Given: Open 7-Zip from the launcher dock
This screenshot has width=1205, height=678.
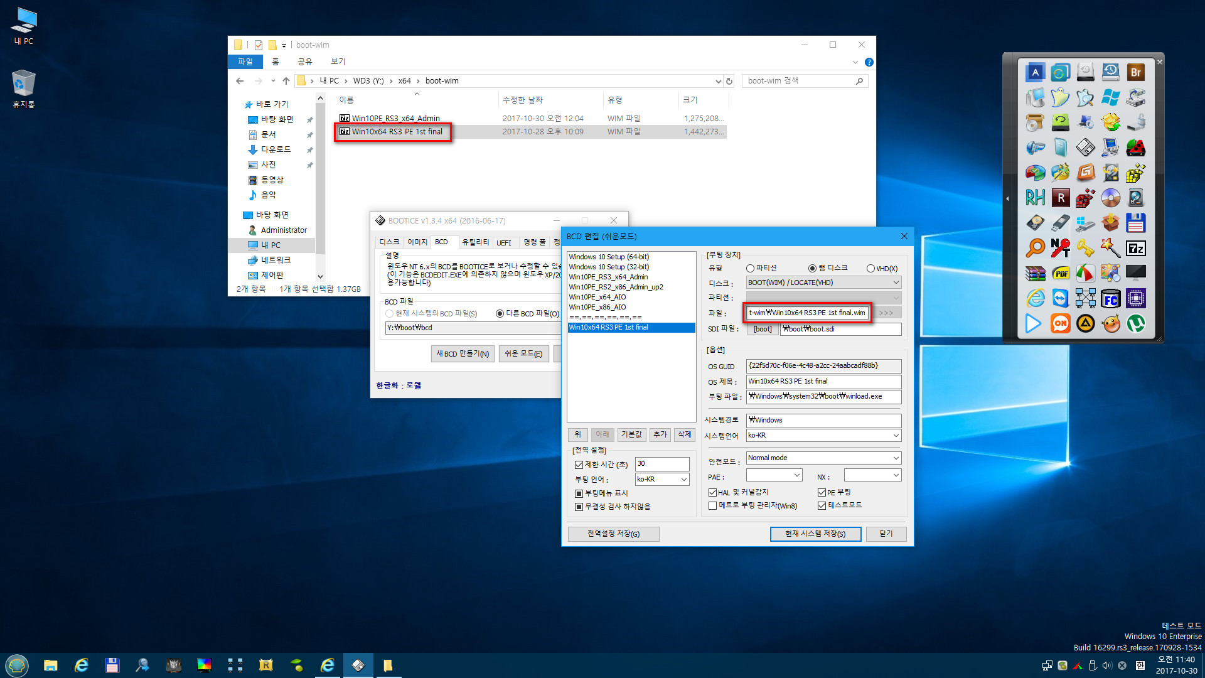Looking at the screenshot, I should click(1135, 248).
